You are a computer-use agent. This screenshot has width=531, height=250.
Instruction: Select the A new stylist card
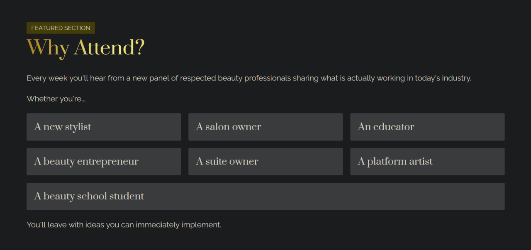pyautogui.click(x=104, y=127)
